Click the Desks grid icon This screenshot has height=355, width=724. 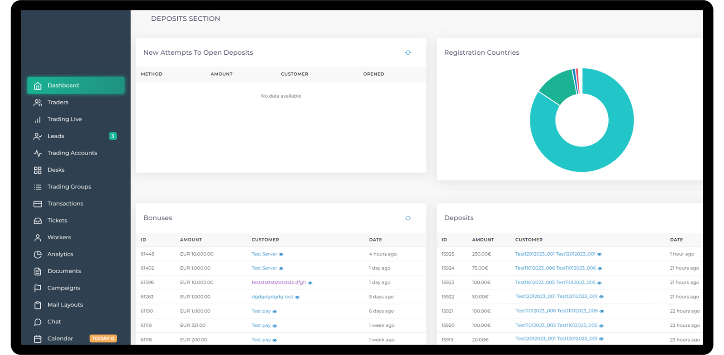(x=38, y=170)
